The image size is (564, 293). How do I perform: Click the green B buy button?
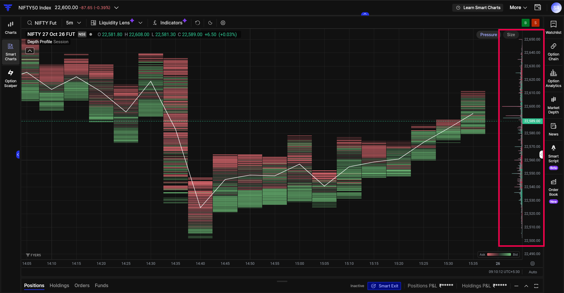point(525,23)
